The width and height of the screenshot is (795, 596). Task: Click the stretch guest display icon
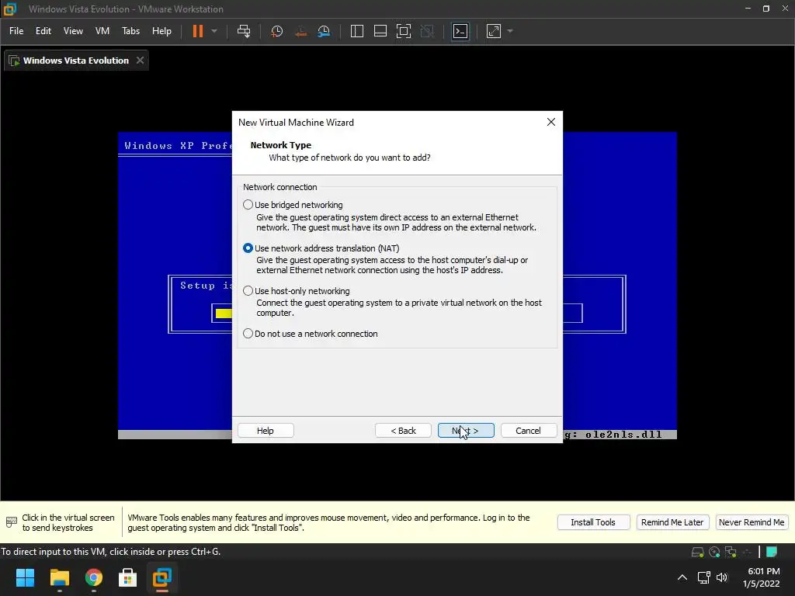tap(494, 31)
